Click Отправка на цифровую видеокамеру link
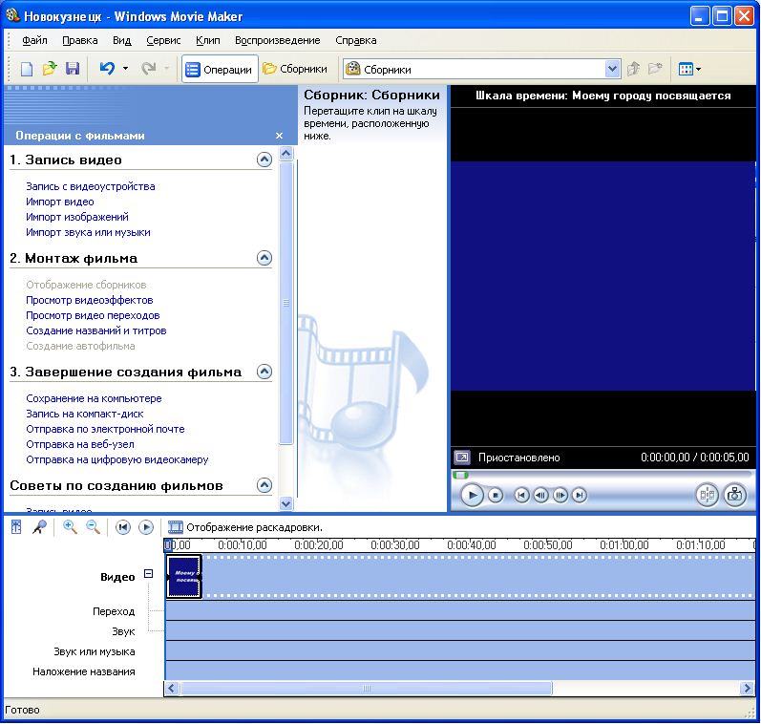The width and height of the screenshot is (761, 724). [116, 459]
